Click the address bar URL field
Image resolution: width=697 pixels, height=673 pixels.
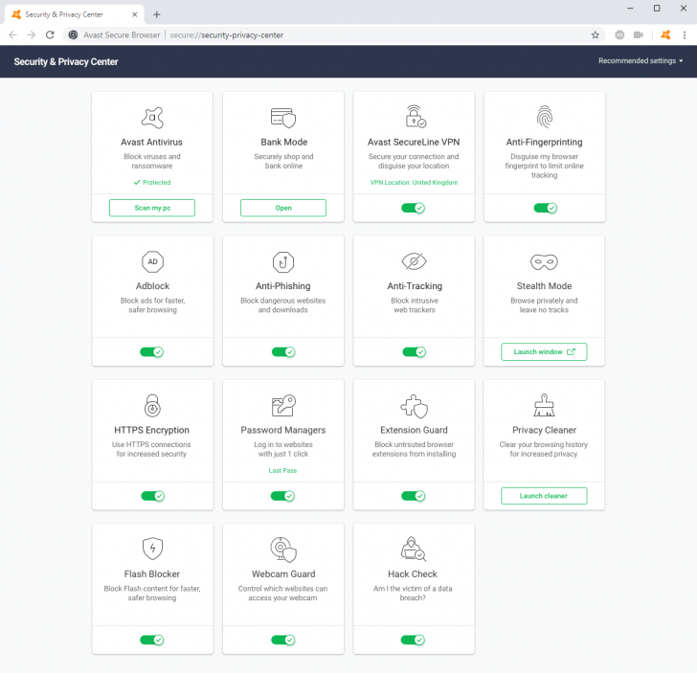coord(333,34)
